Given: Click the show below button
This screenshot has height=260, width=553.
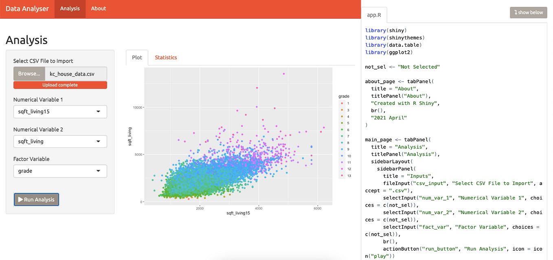Looking at the screenshot, I should (529, 13).
